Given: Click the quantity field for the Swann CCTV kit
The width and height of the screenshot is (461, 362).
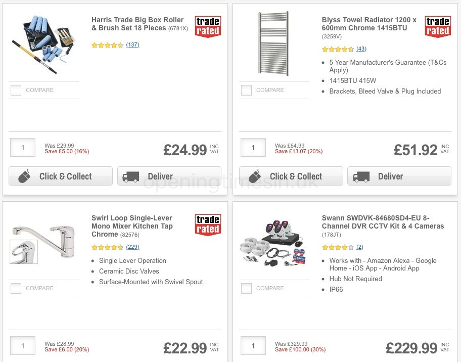Looking at the screenshot, I should click(253, 346).
